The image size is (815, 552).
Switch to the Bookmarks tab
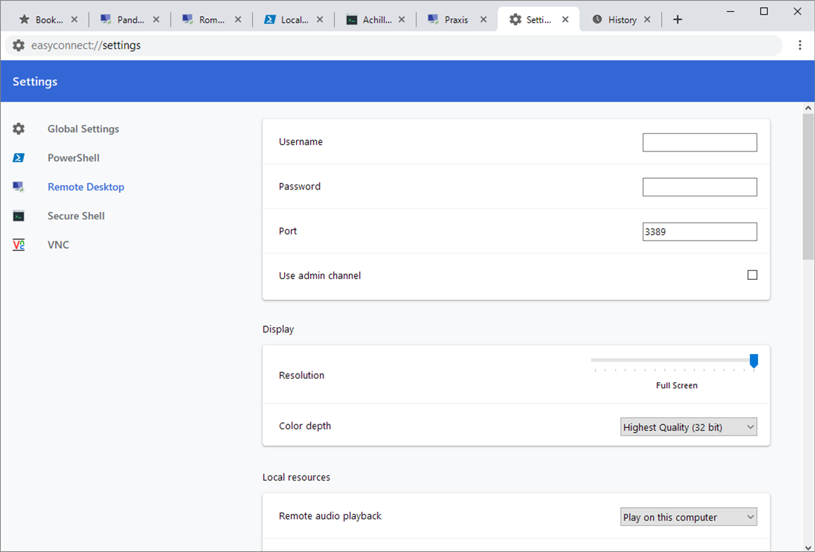click(48, 20)
